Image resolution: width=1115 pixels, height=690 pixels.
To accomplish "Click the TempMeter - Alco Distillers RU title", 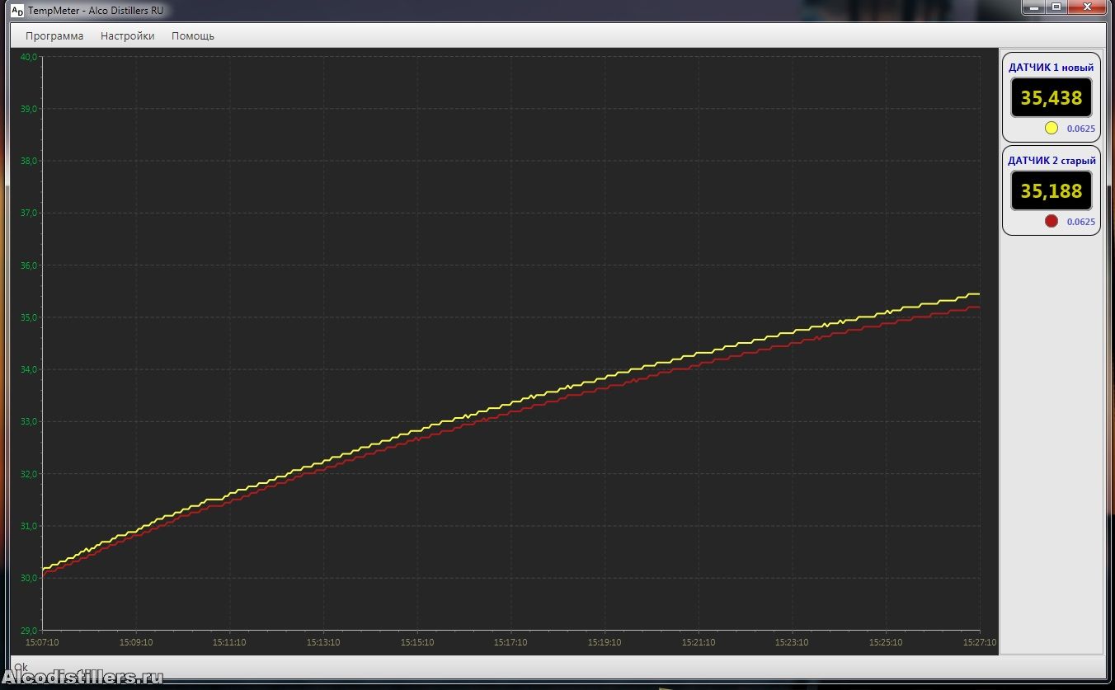I will [96, 11].
